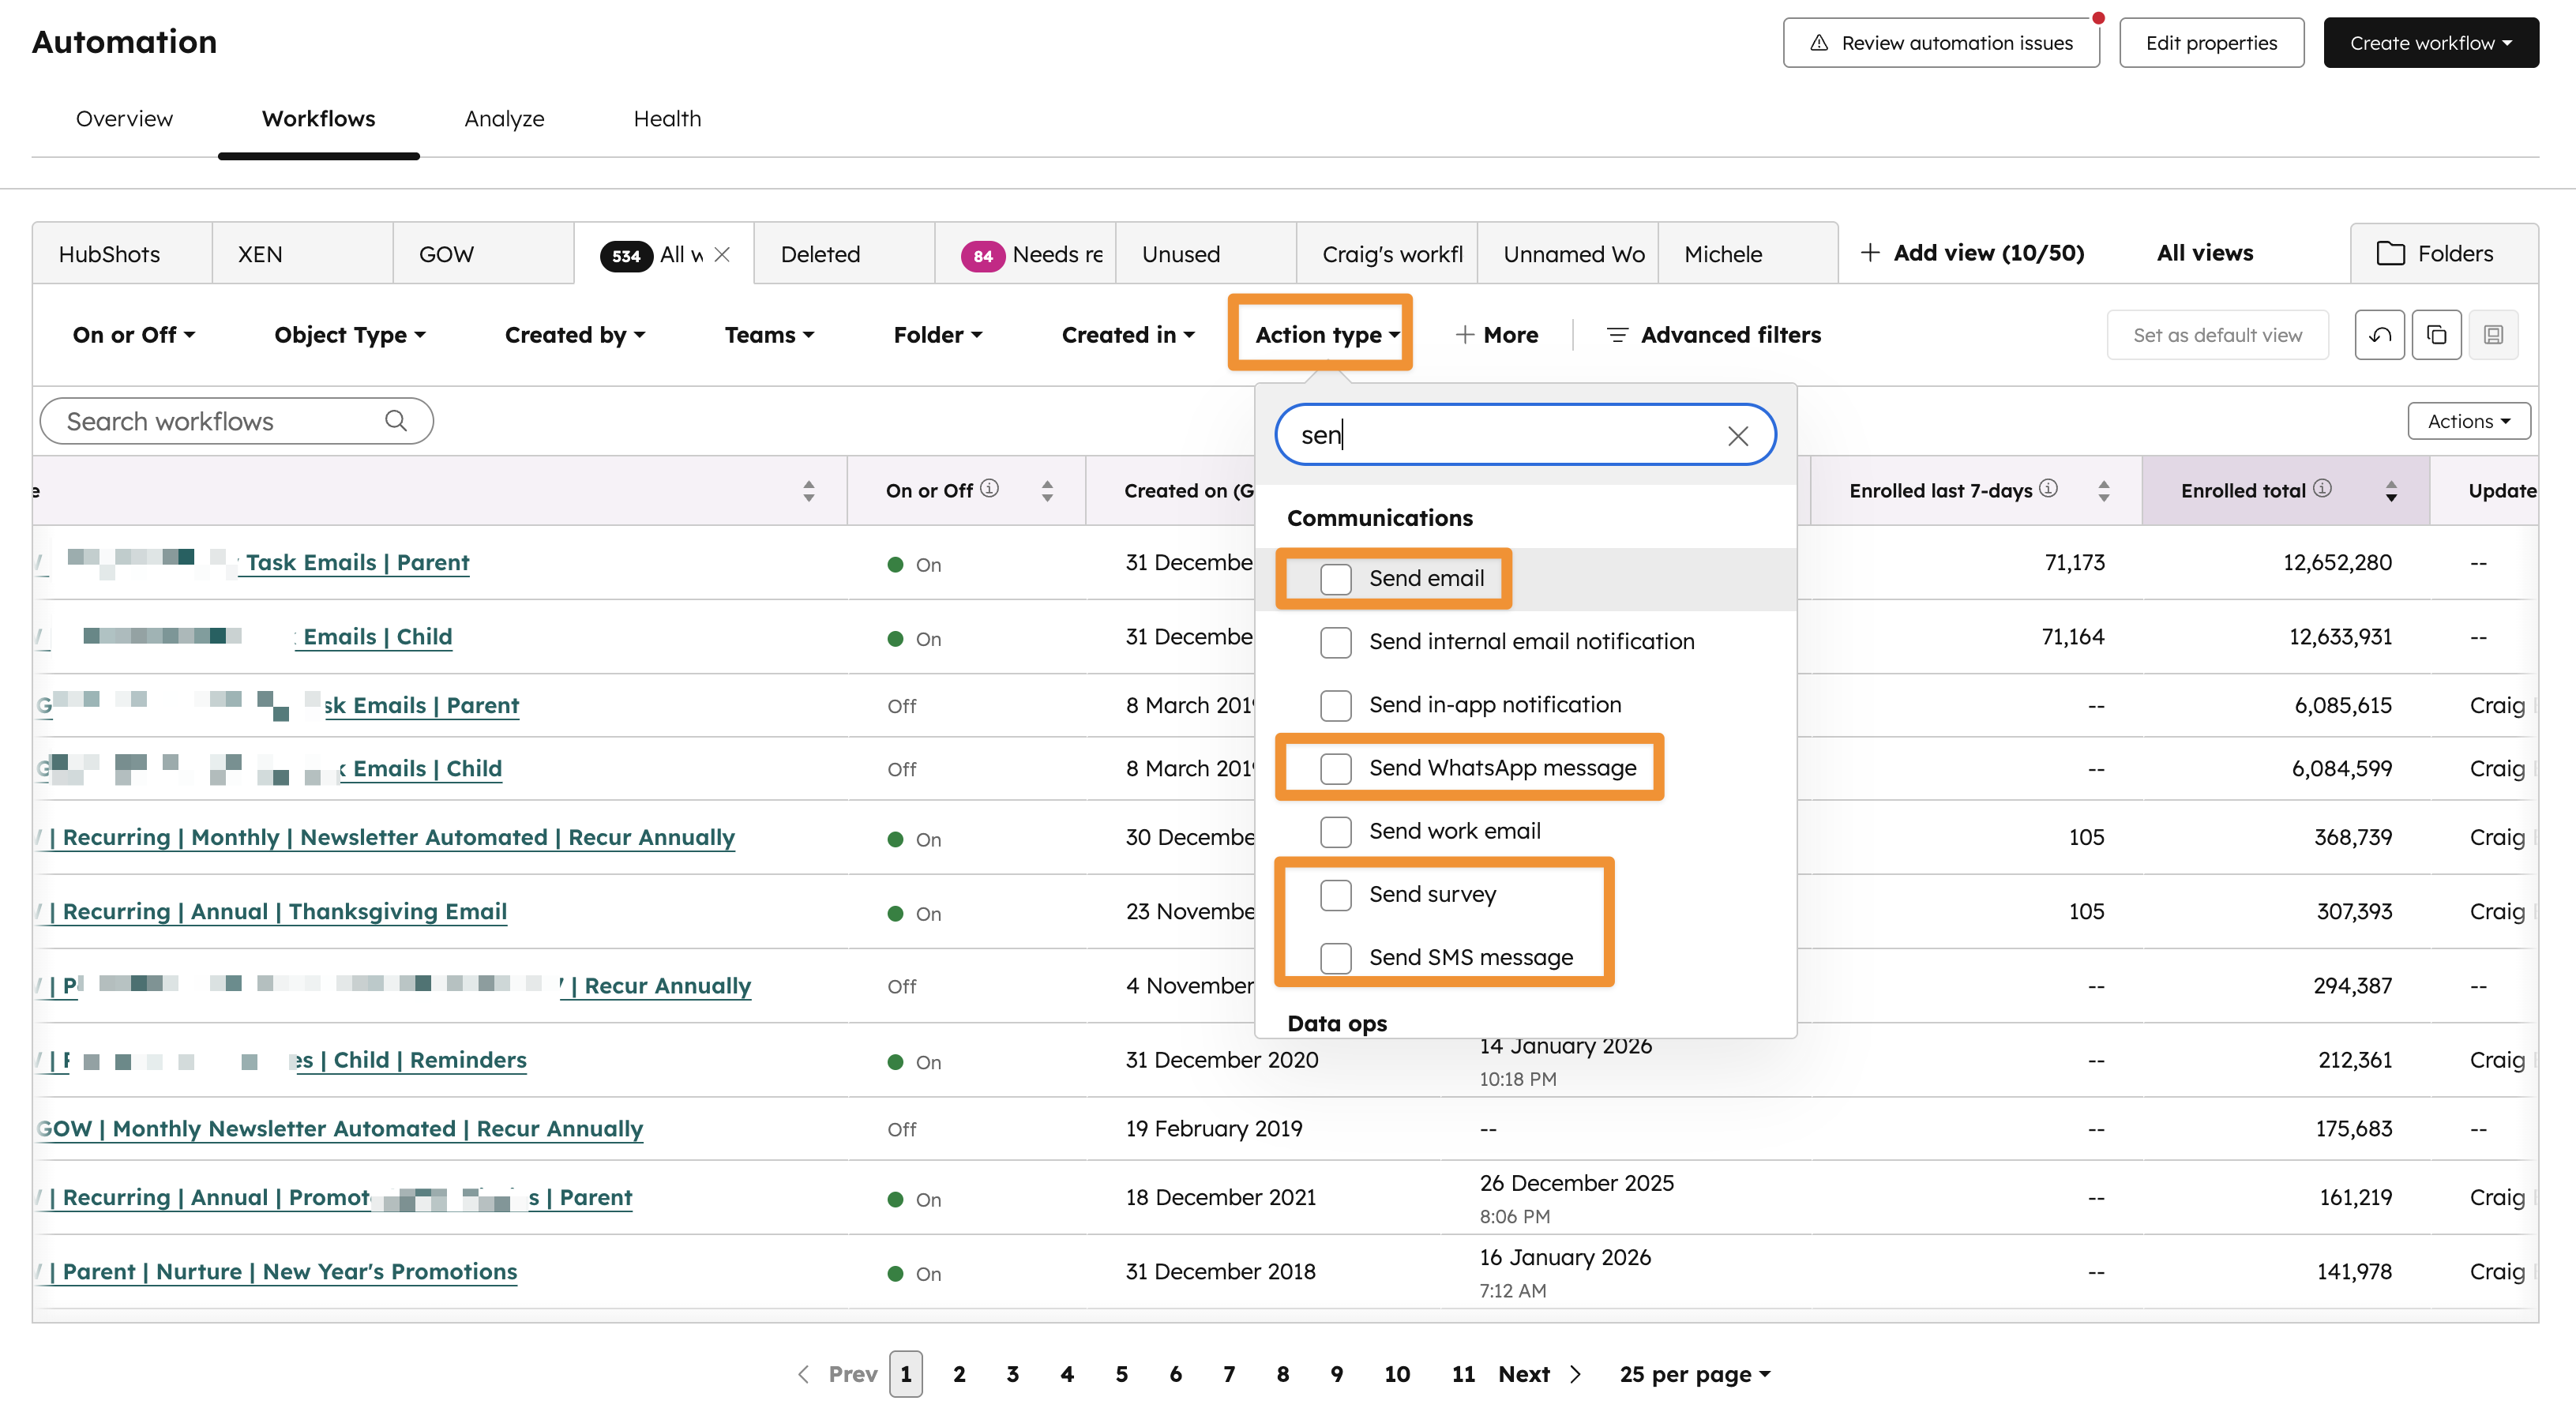Click the search workflows magnifier icon
Image resolution: width=2576 pixels, height=1412 pixels.
396,421
